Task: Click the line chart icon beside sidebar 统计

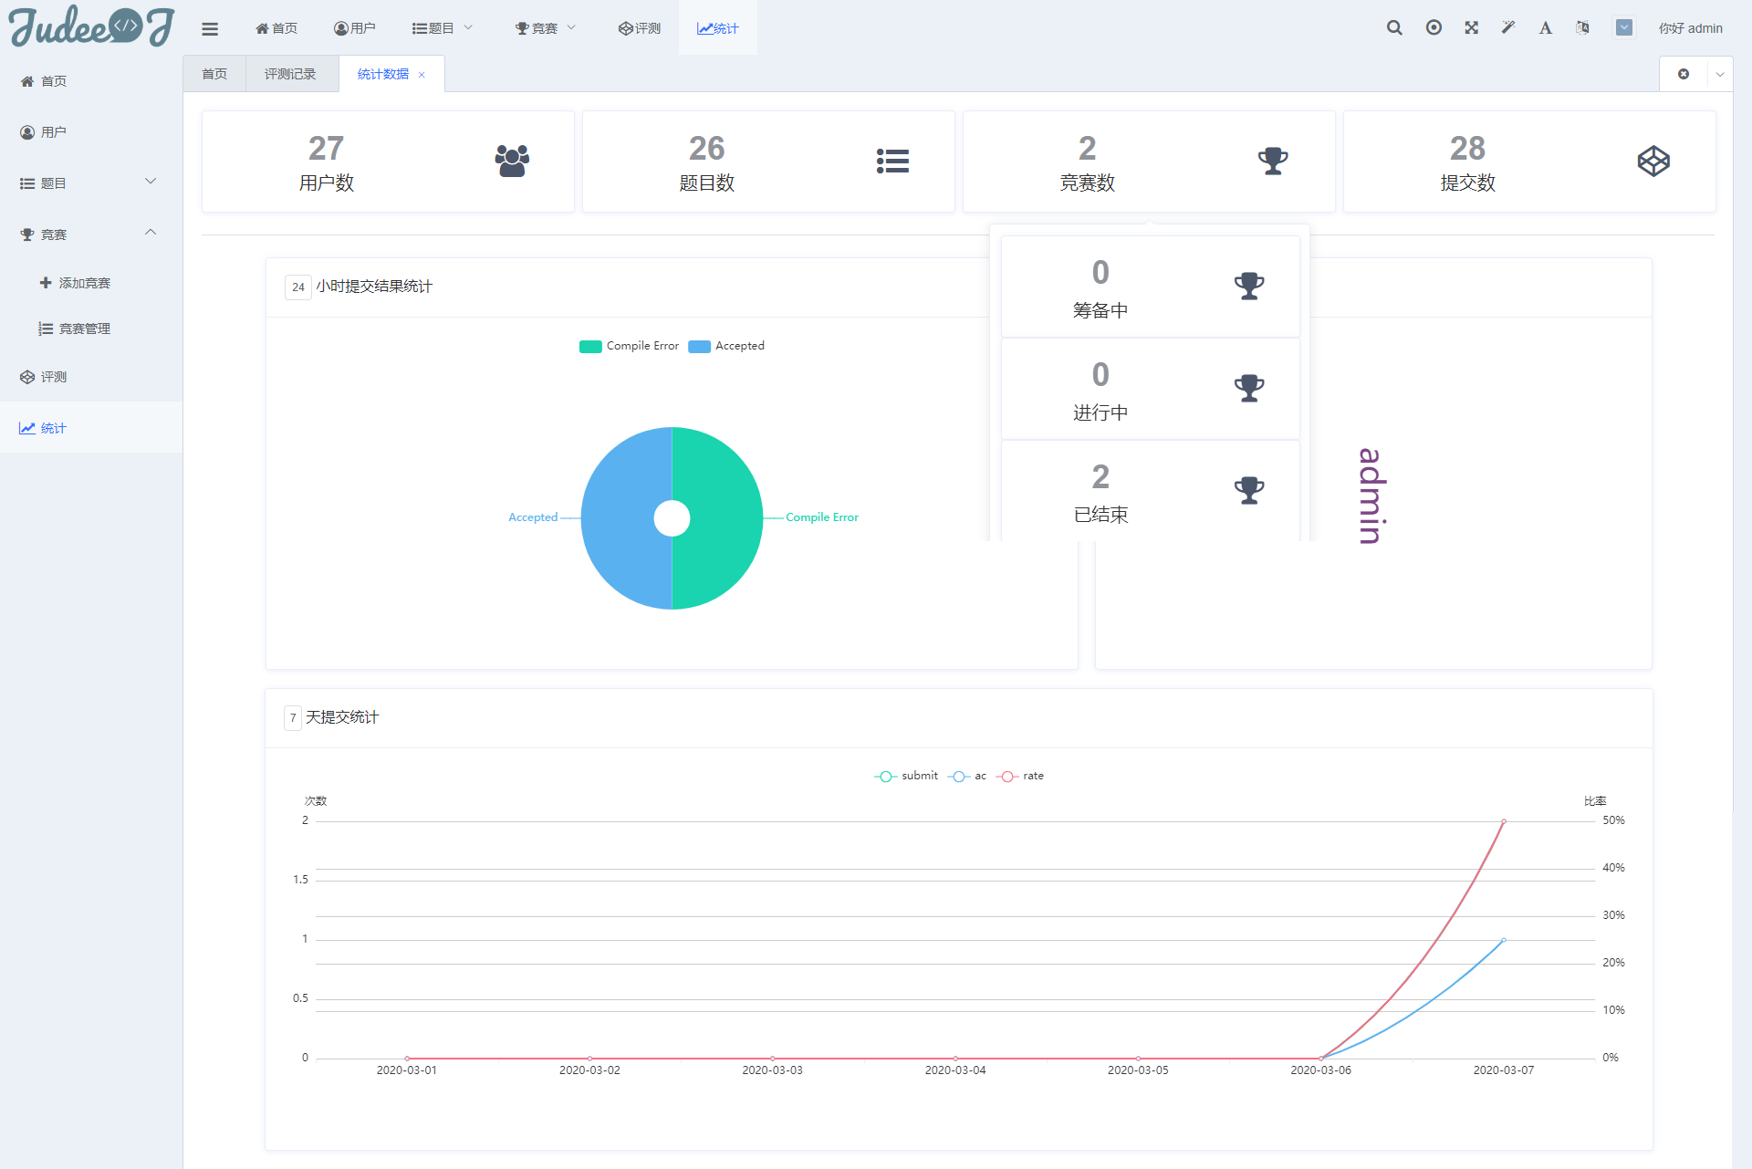Action: coord(27,428)
